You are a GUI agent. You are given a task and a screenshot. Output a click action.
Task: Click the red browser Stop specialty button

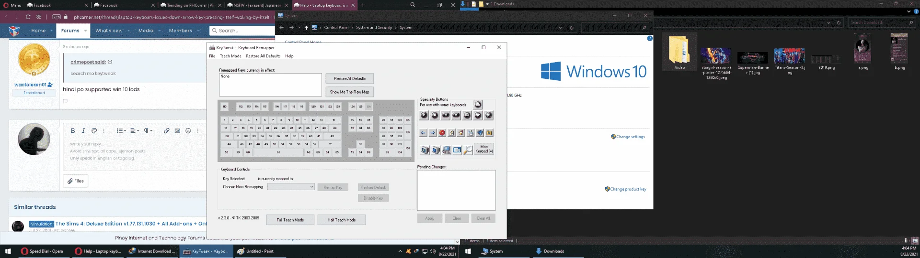pyautogui.click(x=442, y=133)
